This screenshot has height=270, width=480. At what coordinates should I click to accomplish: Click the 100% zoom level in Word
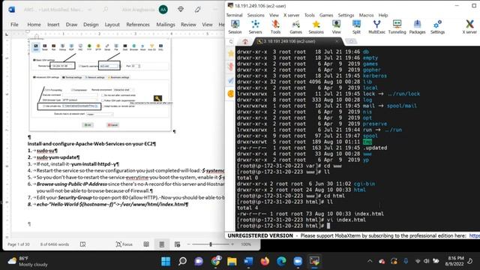point(246,244)
